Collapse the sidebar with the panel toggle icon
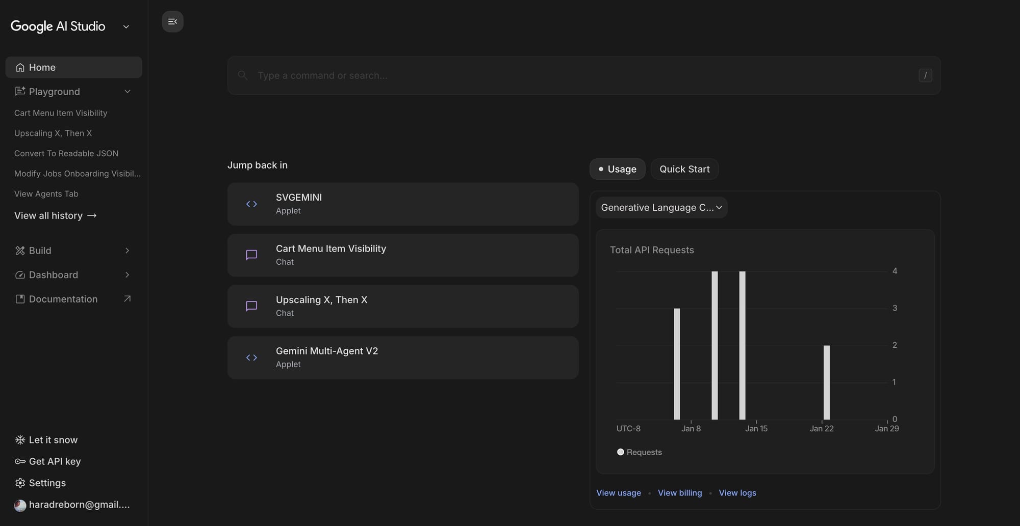Viewport: 1020px width, 526px height. (x=172, y=21)
